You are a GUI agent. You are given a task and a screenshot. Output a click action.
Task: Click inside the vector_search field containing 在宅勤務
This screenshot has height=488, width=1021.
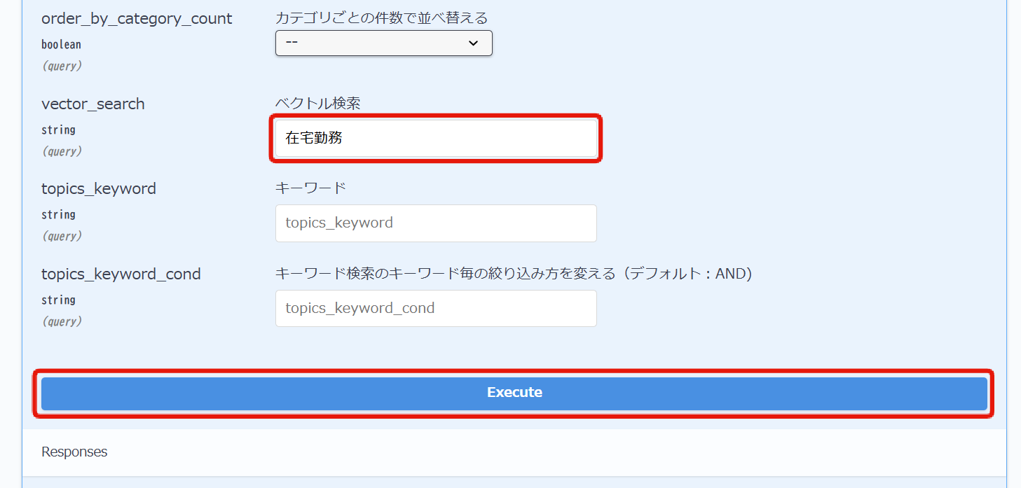[435, 138]
